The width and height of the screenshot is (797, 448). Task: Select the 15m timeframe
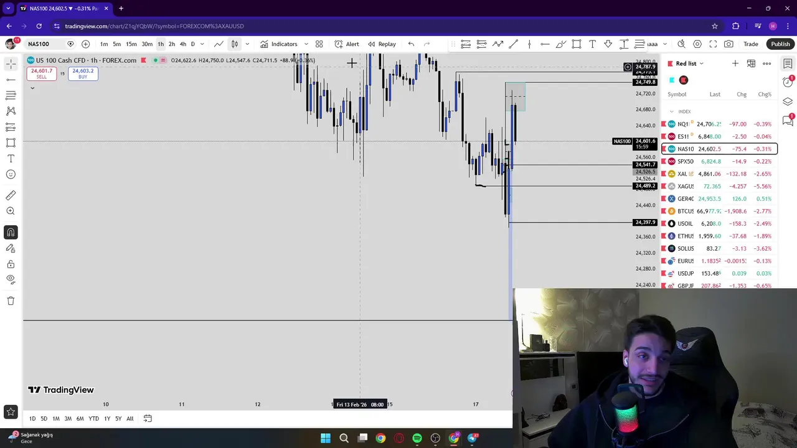coord(131,44)
